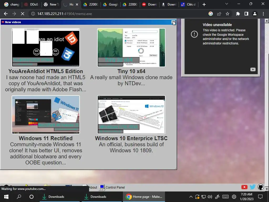Open Cortana from the taskbar
Screen dimensions: 269x202
coord(32,197)
